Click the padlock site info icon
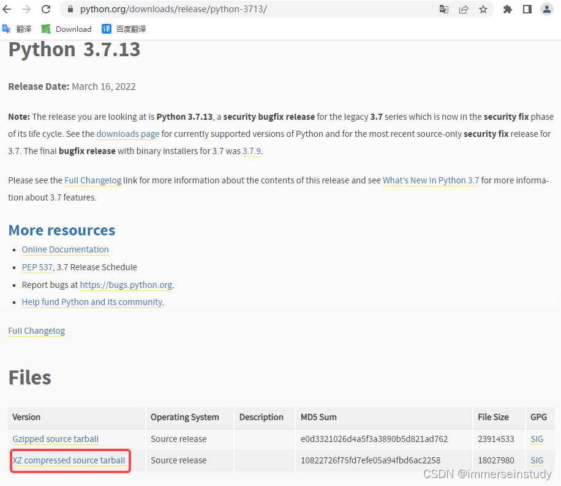Screen dimensions: 561x486 tap(70, 9)
